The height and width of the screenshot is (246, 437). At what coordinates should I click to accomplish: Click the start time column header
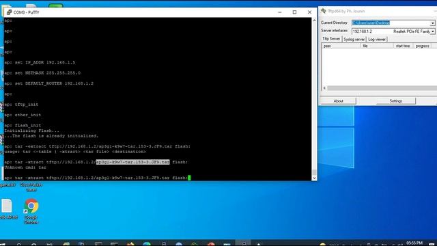(403, 46)
